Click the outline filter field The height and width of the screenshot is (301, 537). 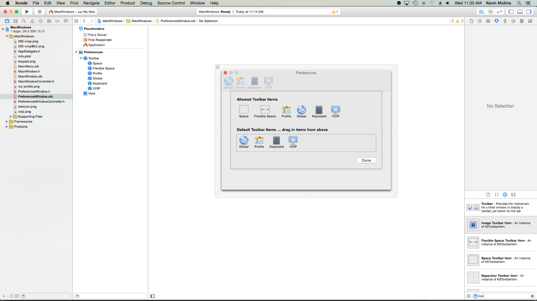tap(110, 296)
